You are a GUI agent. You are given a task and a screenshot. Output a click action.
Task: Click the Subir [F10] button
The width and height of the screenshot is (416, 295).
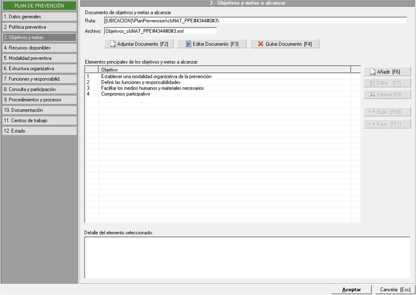click(x=387, y=112)
